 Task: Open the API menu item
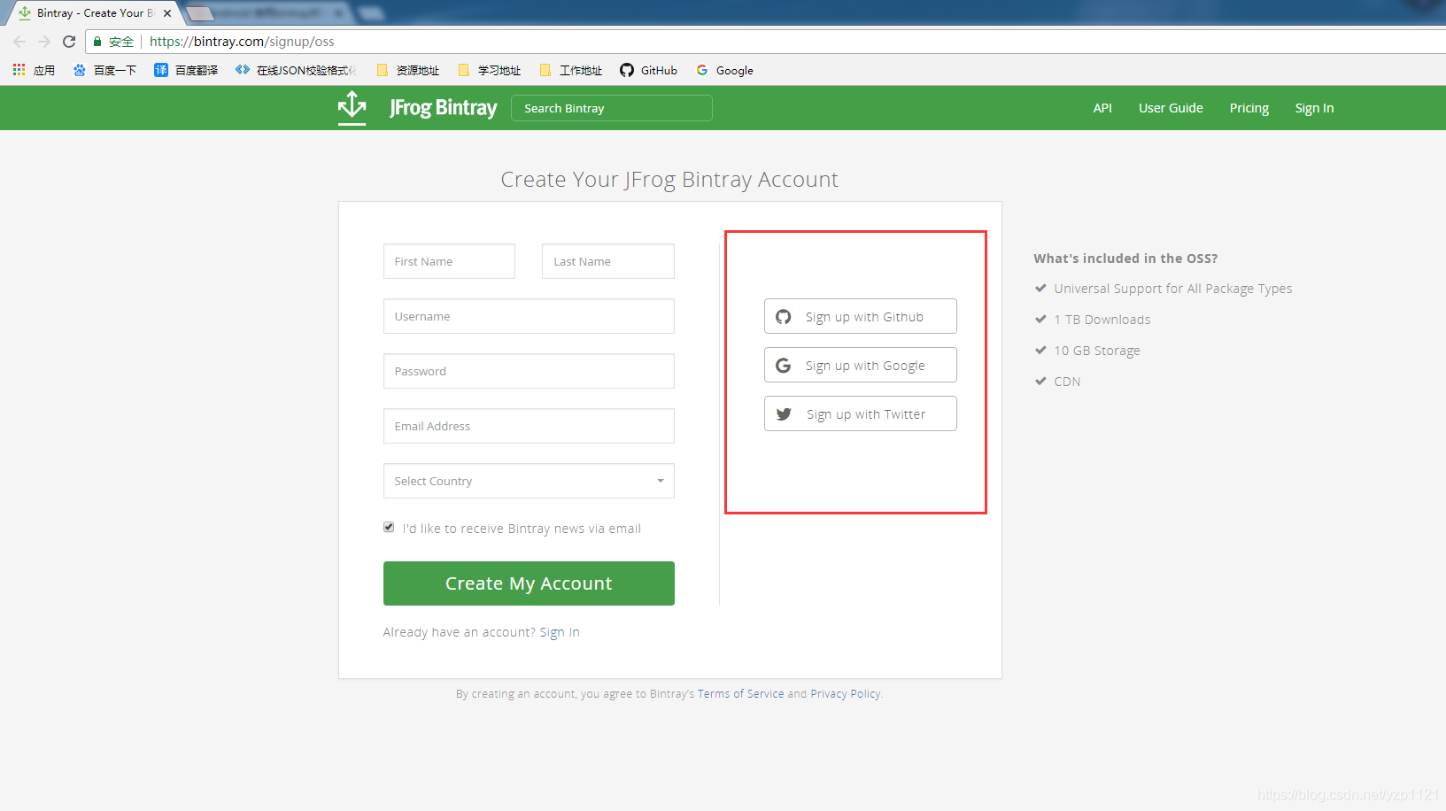coord(1102,108)
